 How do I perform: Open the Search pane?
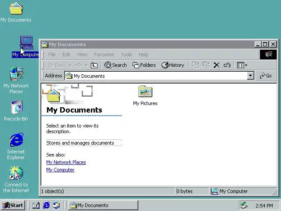(x=115, y=65)
